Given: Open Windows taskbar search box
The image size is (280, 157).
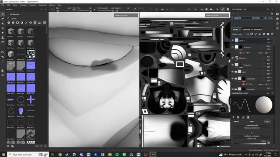Looking at the screenshot, I should click(x=28, y=154).
